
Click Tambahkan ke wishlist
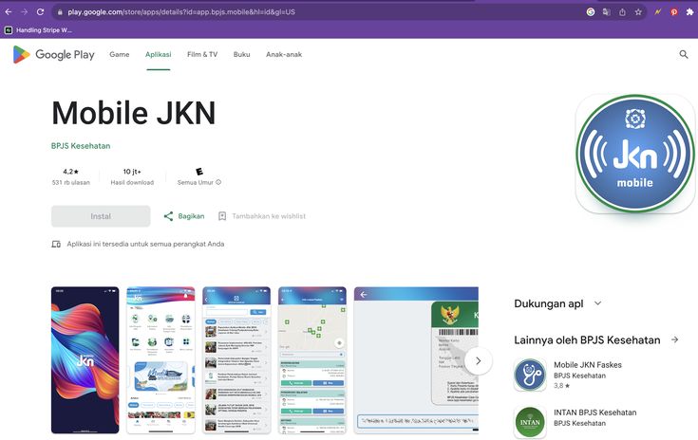pyautogui.click(x=262, y=216)
